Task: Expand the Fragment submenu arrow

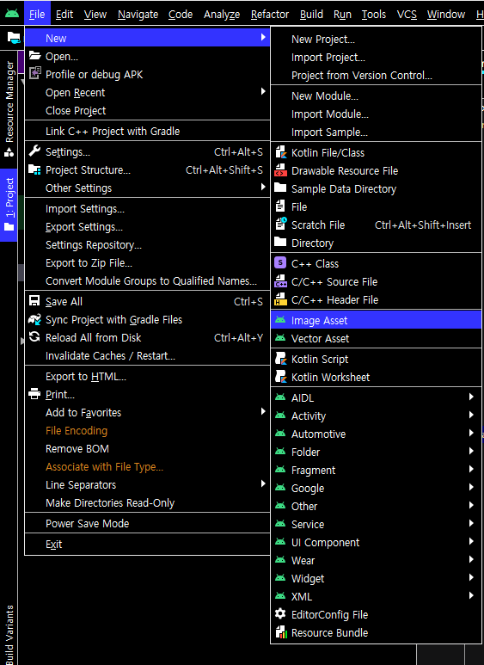Action: [471, 469]
